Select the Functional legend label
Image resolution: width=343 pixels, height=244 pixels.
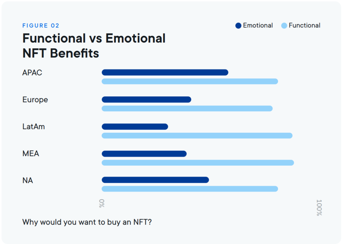(x=304, y=25)
